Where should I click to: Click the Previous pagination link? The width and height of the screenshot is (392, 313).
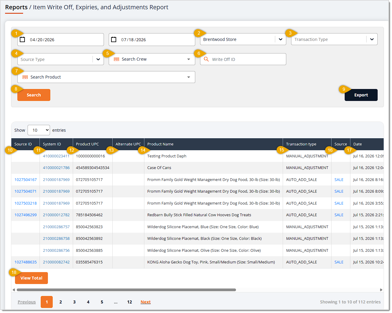pyautogui.click(x=27, y=302)
